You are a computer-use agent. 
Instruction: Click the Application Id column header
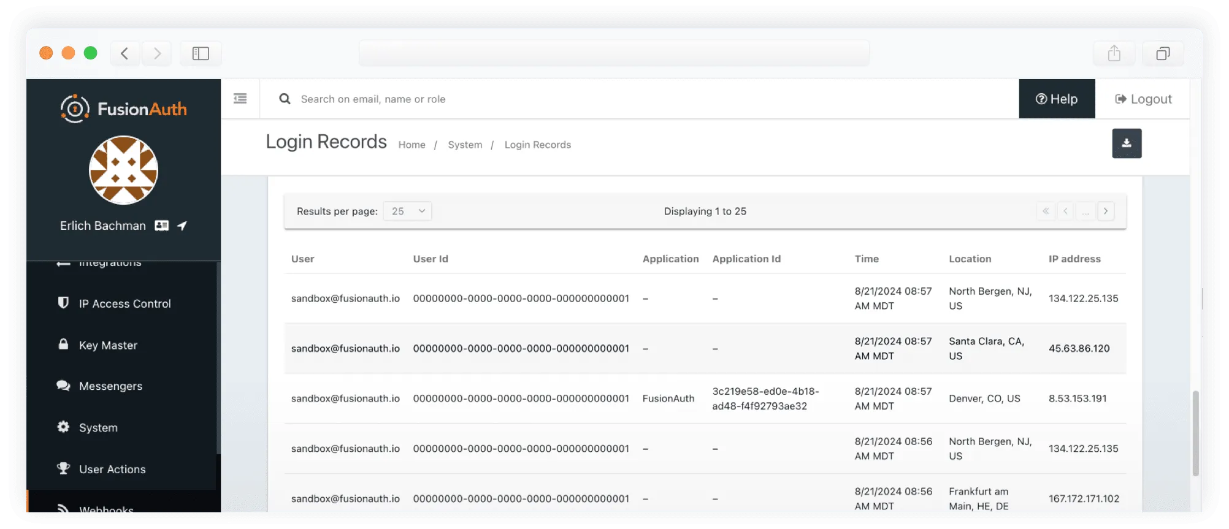pyautogui.click(x=746, y=259)
